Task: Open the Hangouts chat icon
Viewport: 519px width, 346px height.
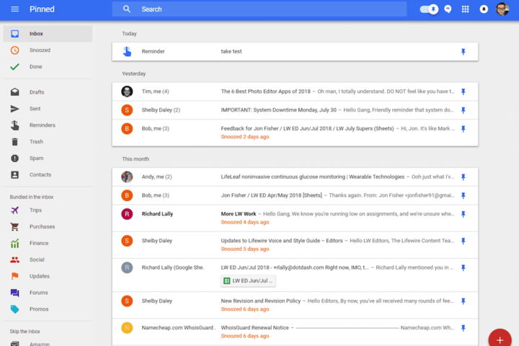Action: point(448,9)
